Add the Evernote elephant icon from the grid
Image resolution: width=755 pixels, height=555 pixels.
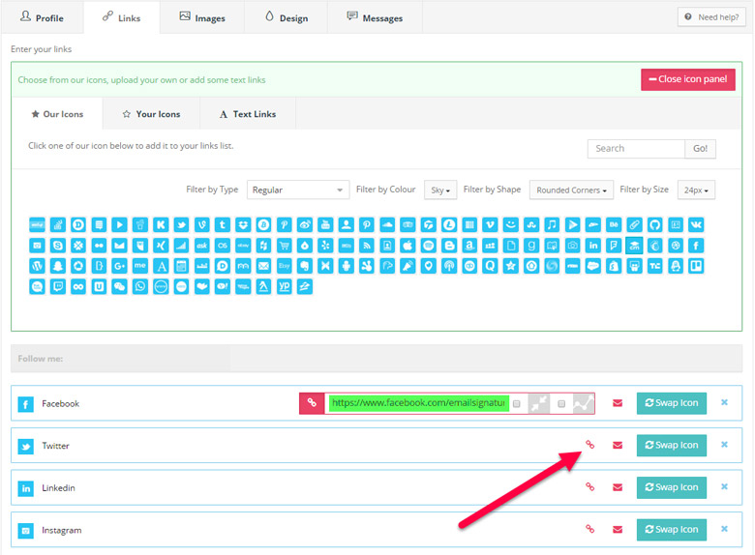305,266
